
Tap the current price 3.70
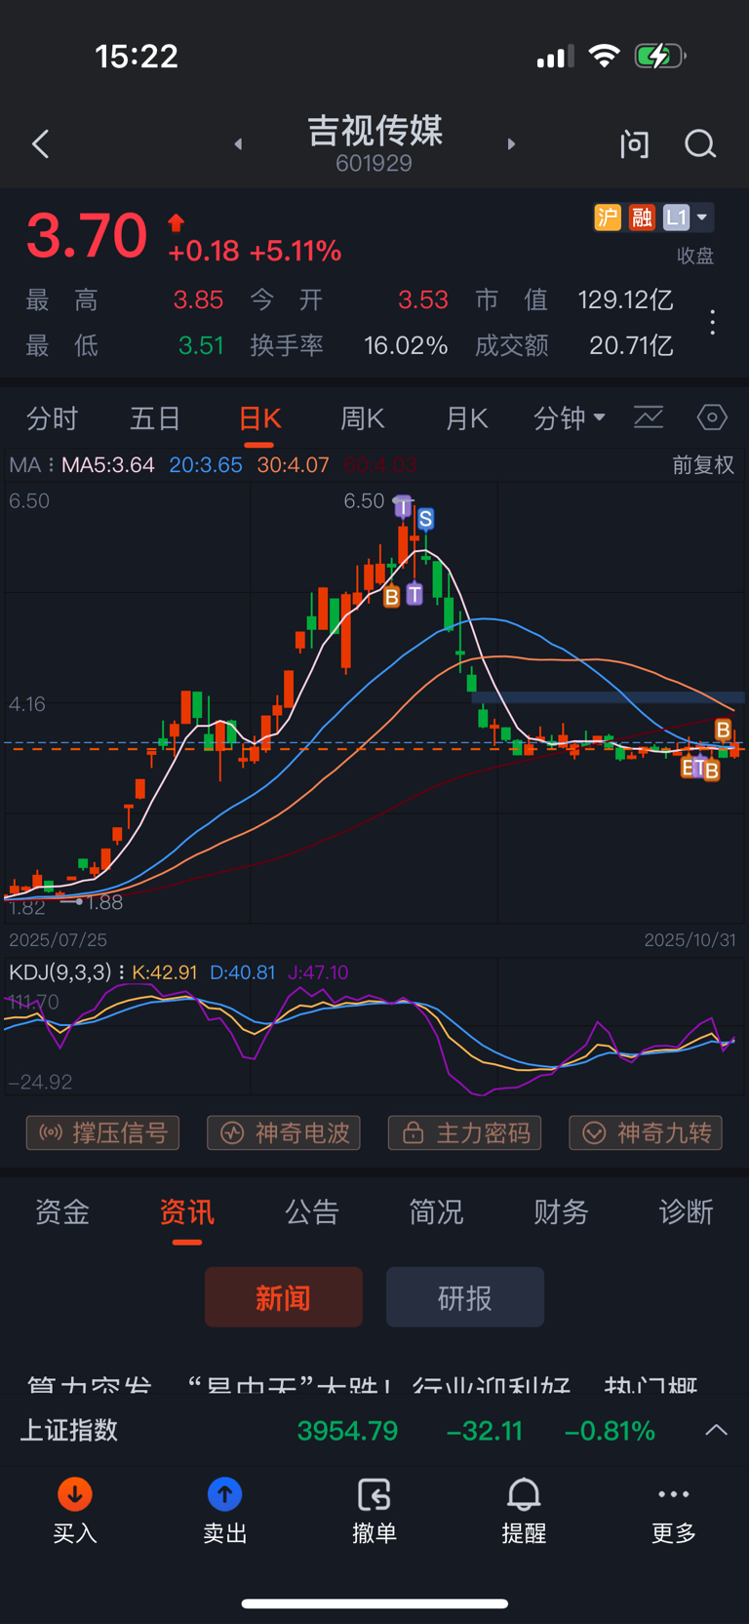[87, 235]
